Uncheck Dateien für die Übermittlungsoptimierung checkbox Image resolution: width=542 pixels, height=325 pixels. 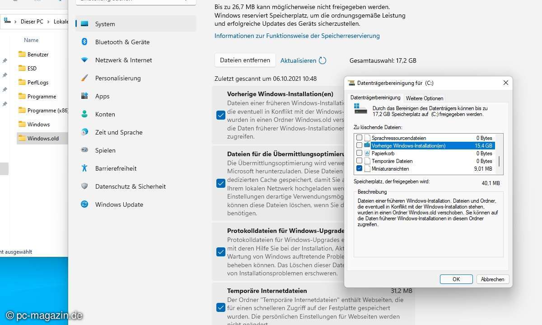point(221,183)
